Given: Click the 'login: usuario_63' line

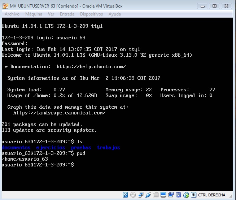Looking at the screenshot, I should (x=44, y=38).
